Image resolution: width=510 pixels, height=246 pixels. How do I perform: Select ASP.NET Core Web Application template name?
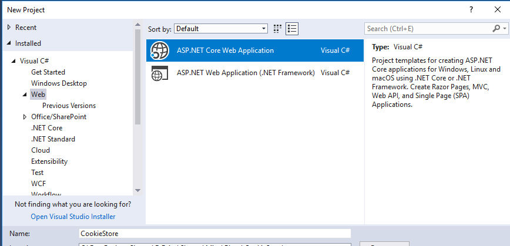[x=226, y=50]
